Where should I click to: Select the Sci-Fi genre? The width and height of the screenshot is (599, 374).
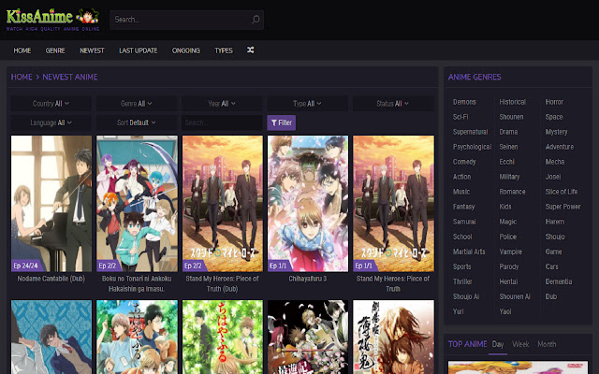pos(460,117)
